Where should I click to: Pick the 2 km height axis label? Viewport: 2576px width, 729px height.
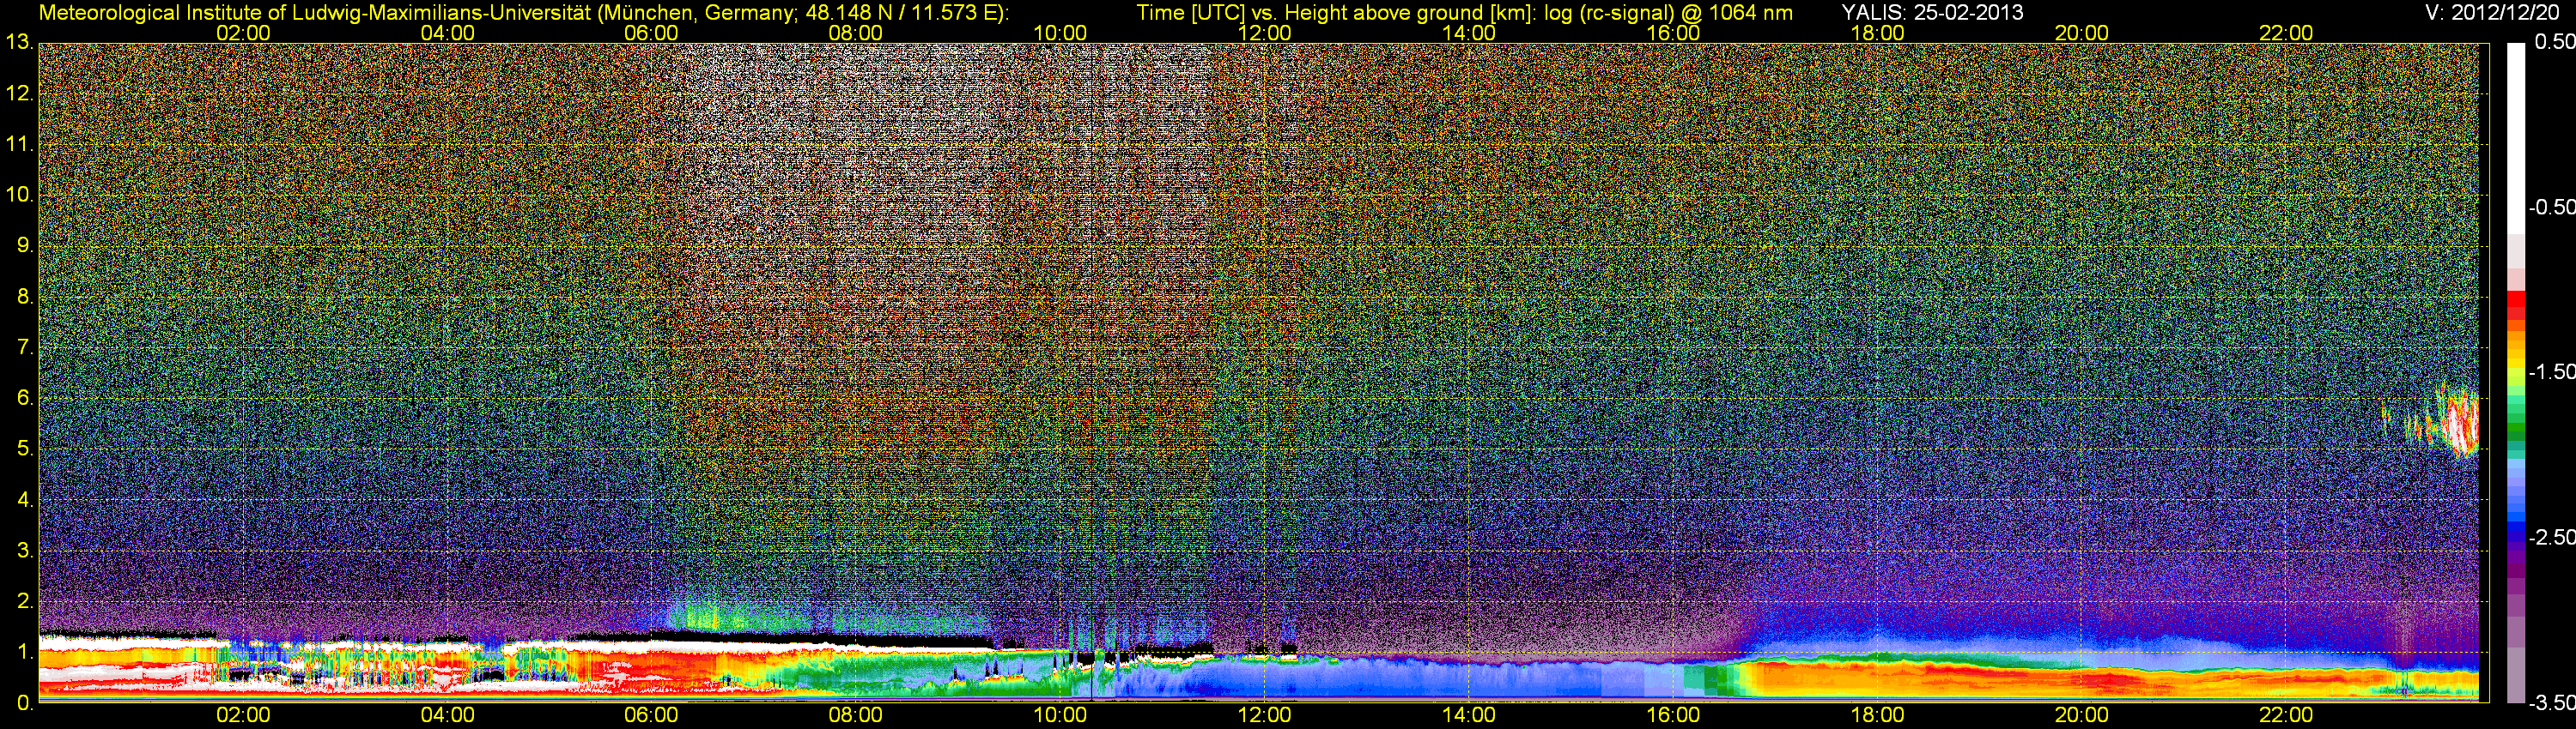[24, 601]
